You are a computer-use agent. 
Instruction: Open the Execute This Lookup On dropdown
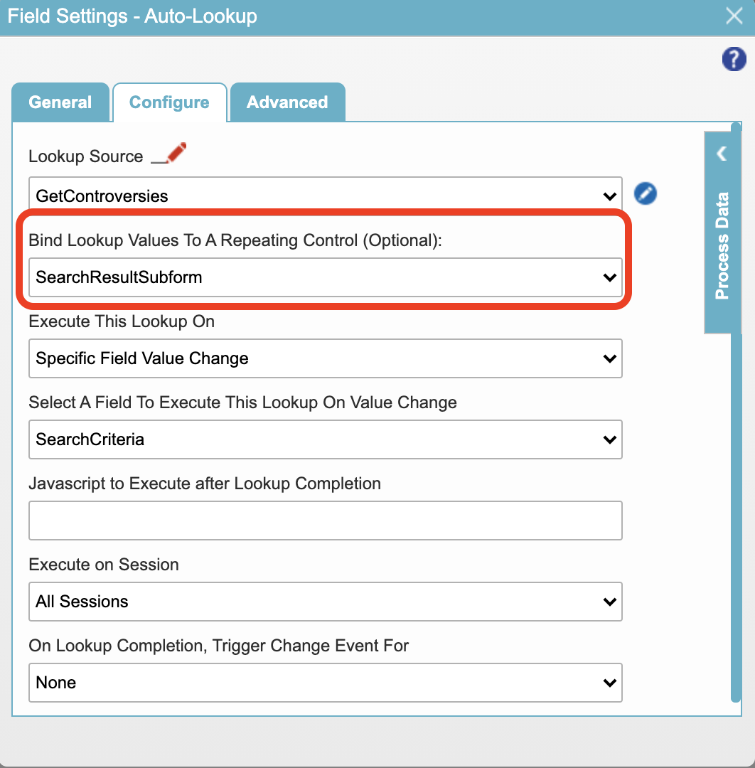click(325, 358)
